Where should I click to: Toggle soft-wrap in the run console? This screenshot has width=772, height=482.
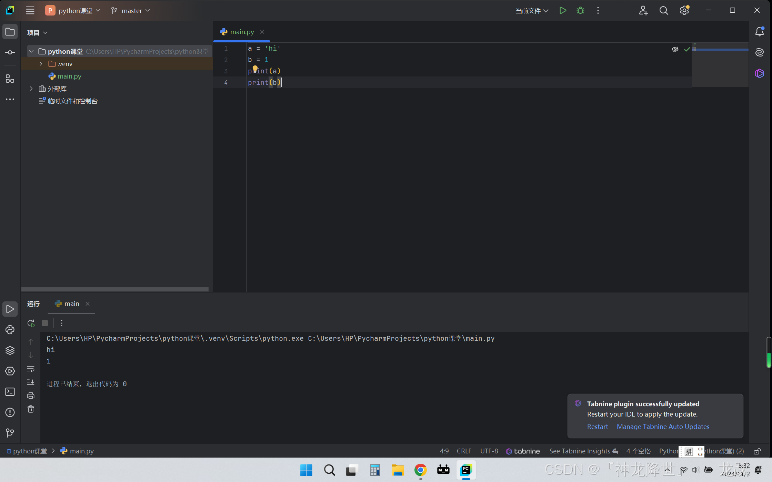click(x=31, y=369)
